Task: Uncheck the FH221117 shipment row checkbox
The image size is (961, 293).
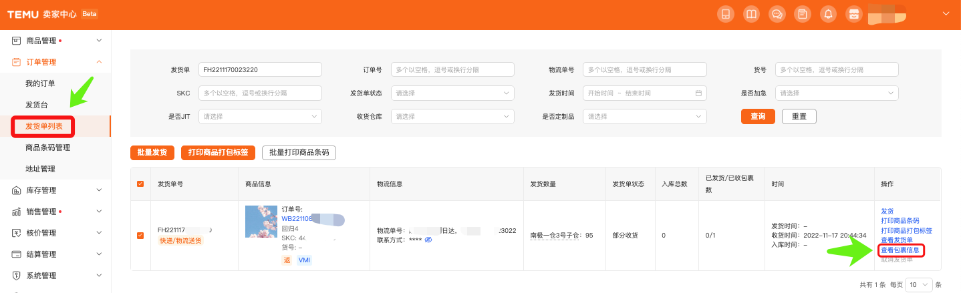Action: [140, 235]
